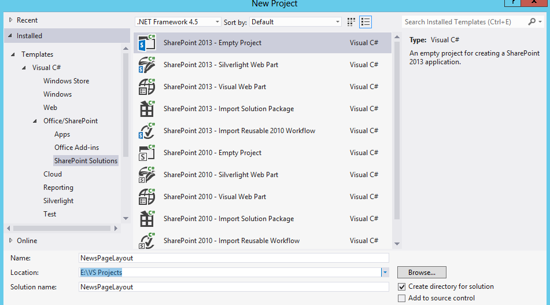Click SharePoint 2013 Visual Web Part icon

[x=147, y=87]
